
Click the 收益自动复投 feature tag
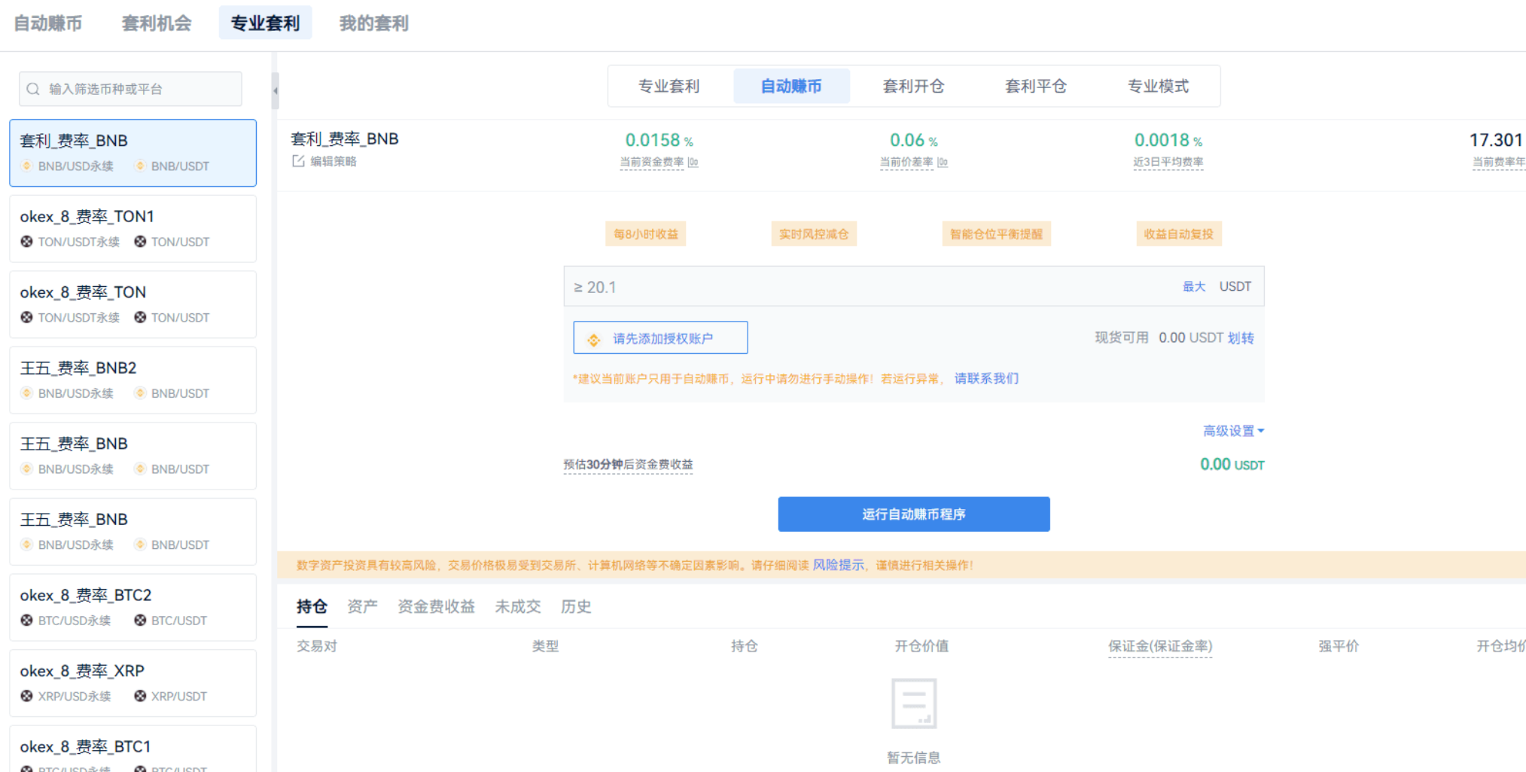[1179, 233]
